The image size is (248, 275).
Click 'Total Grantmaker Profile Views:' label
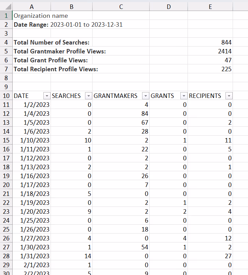(60, 51)
